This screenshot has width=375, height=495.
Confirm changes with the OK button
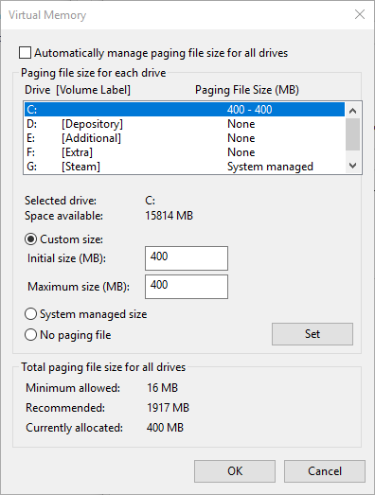click(x=235, y=471)
